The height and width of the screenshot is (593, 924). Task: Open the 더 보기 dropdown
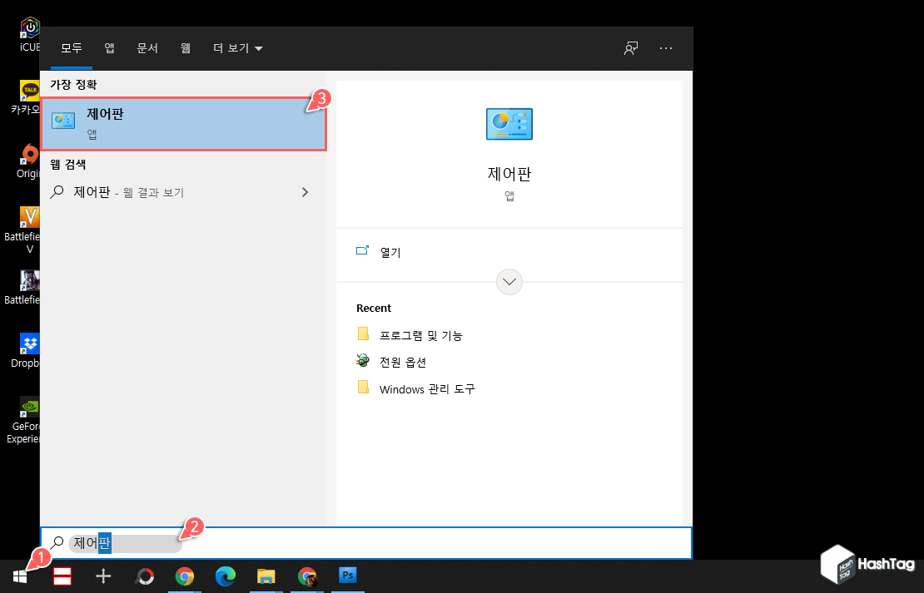[x=236, y=48]
